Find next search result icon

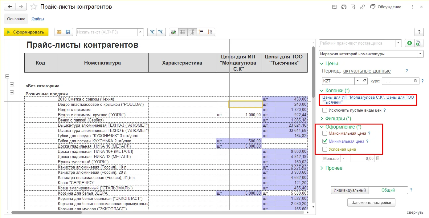click(x=152, y=32)
